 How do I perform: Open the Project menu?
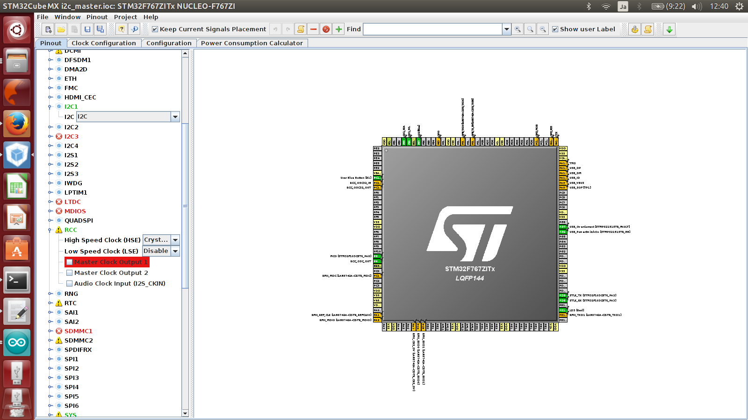pos(125,17)
